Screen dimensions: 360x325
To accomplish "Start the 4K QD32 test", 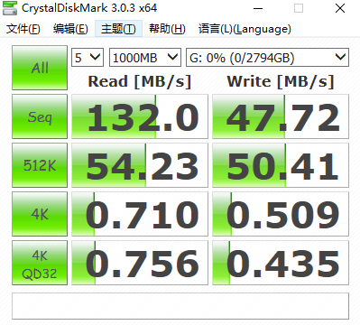I will pyautogui.click(x=40, y=263).
